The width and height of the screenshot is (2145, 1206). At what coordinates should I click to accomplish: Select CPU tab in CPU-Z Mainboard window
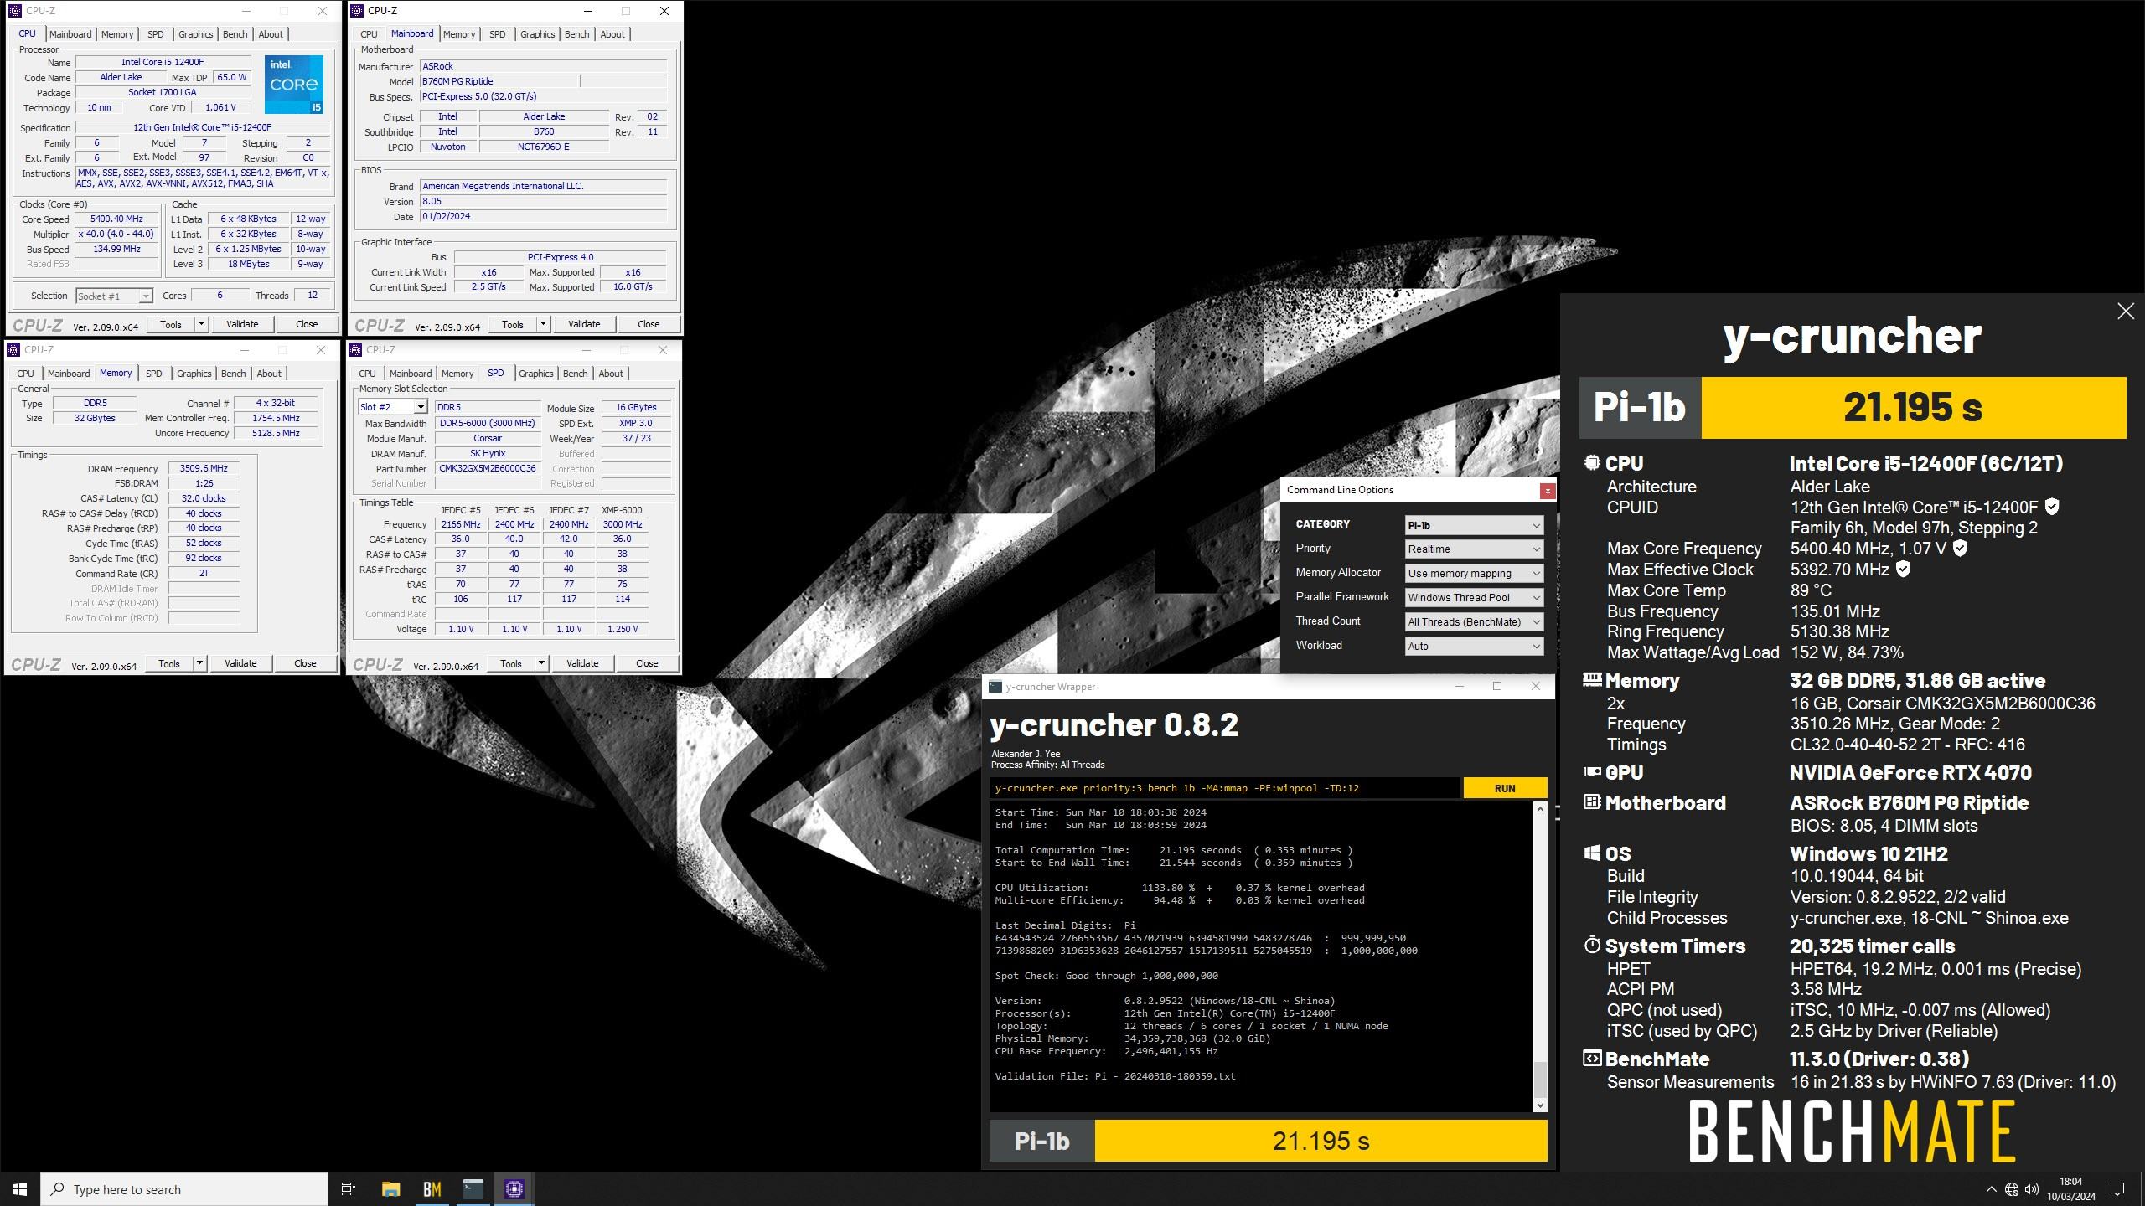tap(369, 34)
